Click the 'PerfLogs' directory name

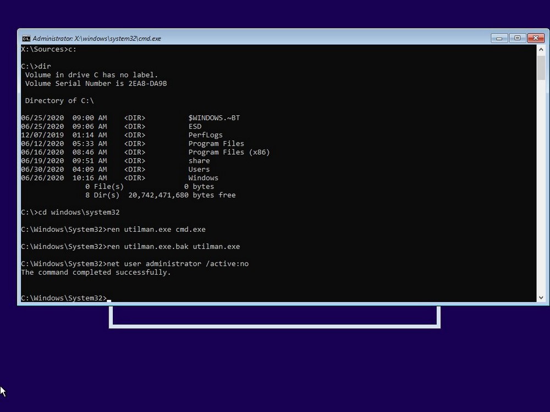(x=205, y=135)
